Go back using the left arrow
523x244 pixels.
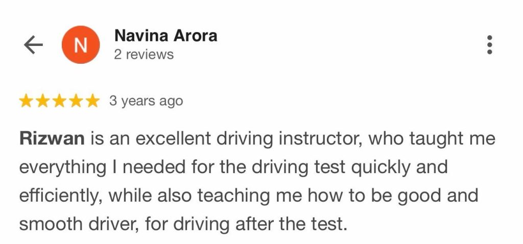coord(33,45)
